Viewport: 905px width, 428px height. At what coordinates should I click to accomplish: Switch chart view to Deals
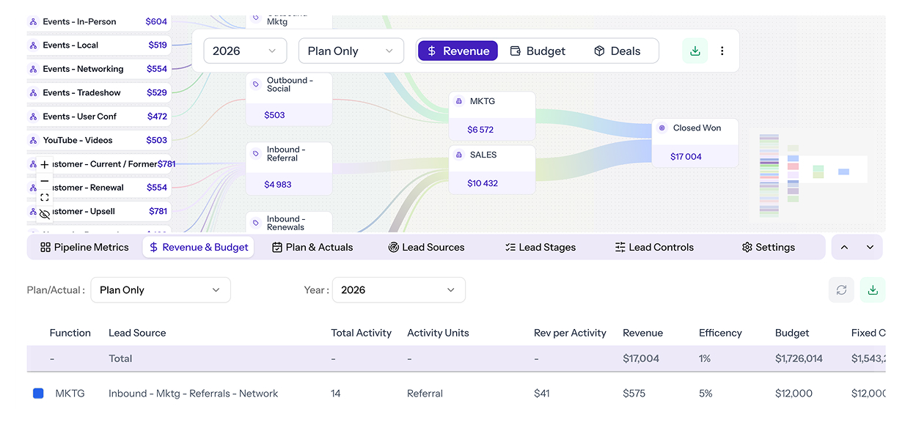coord(617,51)
